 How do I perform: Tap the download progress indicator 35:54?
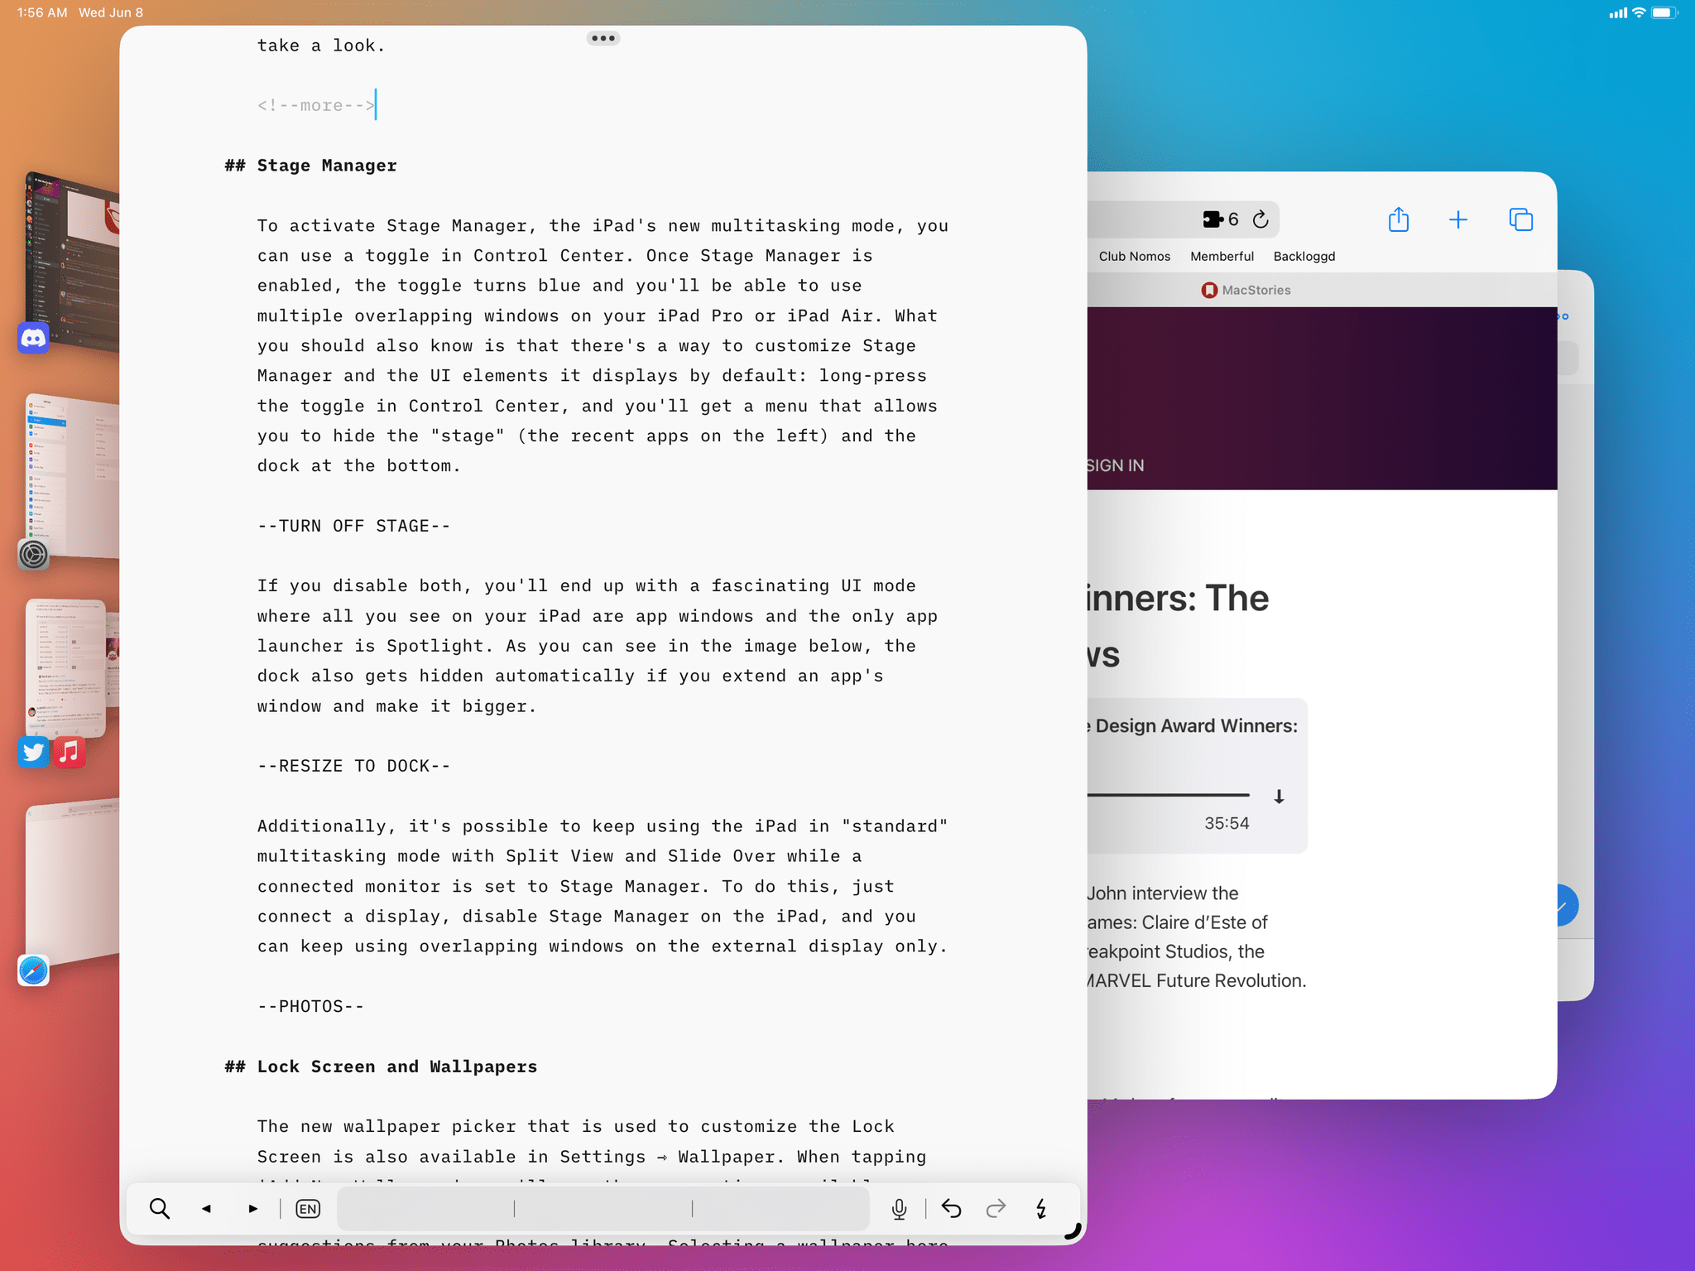point(1279,794)
